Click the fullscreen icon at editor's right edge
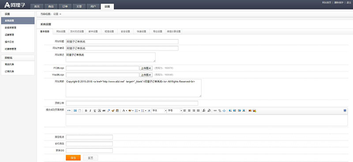This screenshot has width=353, height=162. click(x=345, y=111)
